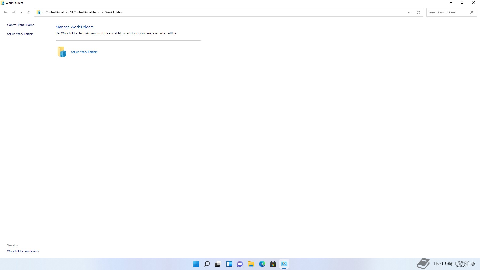This screenshot has height=270, width=480.
Task: Select All Control Panel Items breadcrumb
Action: click(x=84, y=12)
